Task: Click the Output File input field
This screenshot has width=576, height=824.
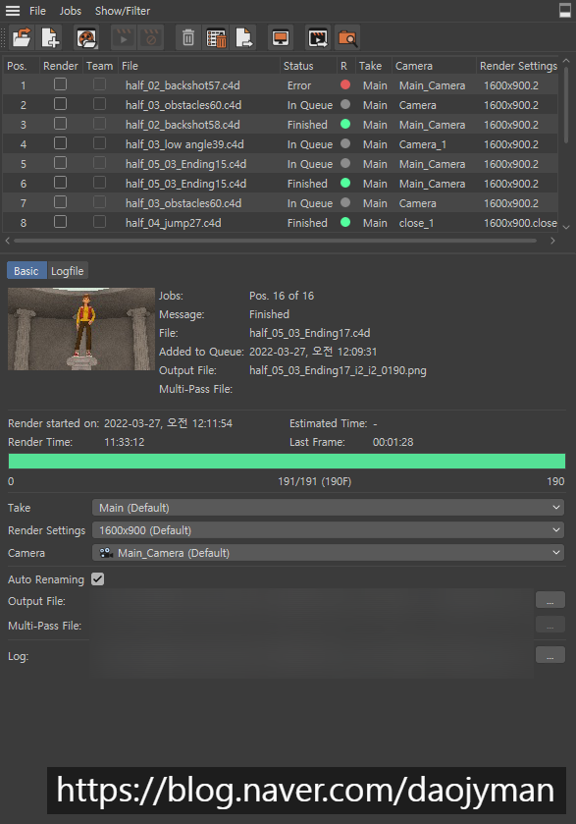Action: coord(311,601)
